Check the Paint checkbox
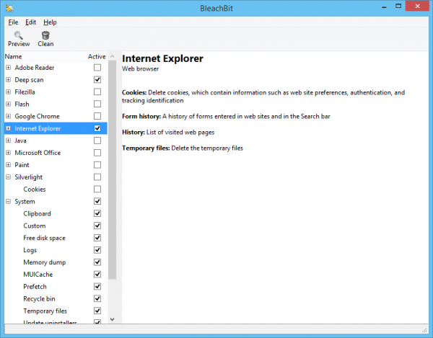Image resolution: width=433 pixels, height=338 pixels. pos(97,165)
